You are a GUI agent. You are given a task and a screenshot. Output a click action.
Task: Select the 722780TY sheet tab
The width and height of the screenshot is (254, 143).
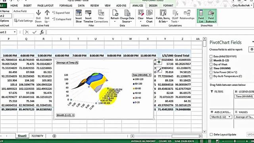(37, 136)
